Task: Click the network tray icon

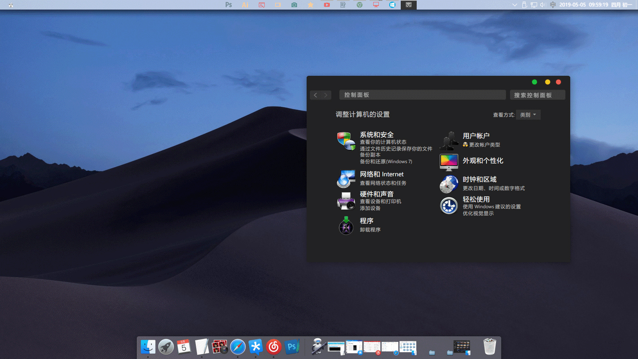Action: pos(534,5)
